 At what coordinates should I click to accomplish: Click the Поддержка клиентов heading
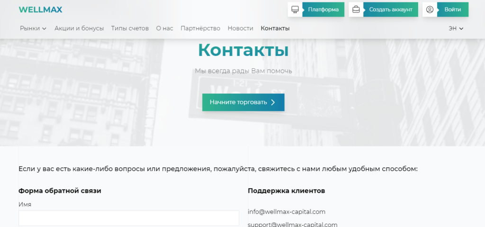click(x=287, y=191)
